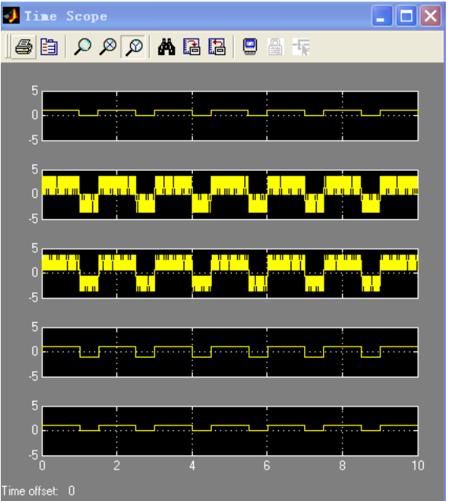Restore saved axes settings icon

pyautogui.click(x=217, y=47)
